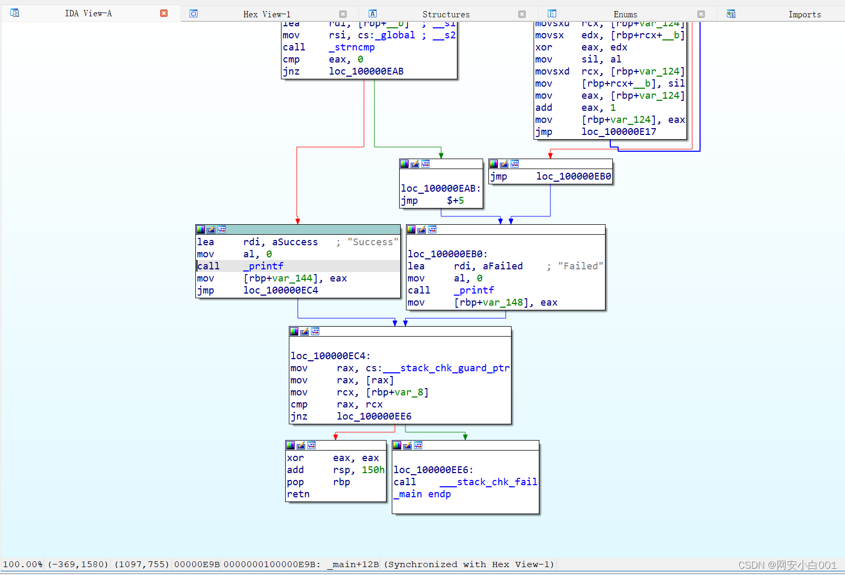Jump to the loc_100000EC4 jmp target

[281, 290]
